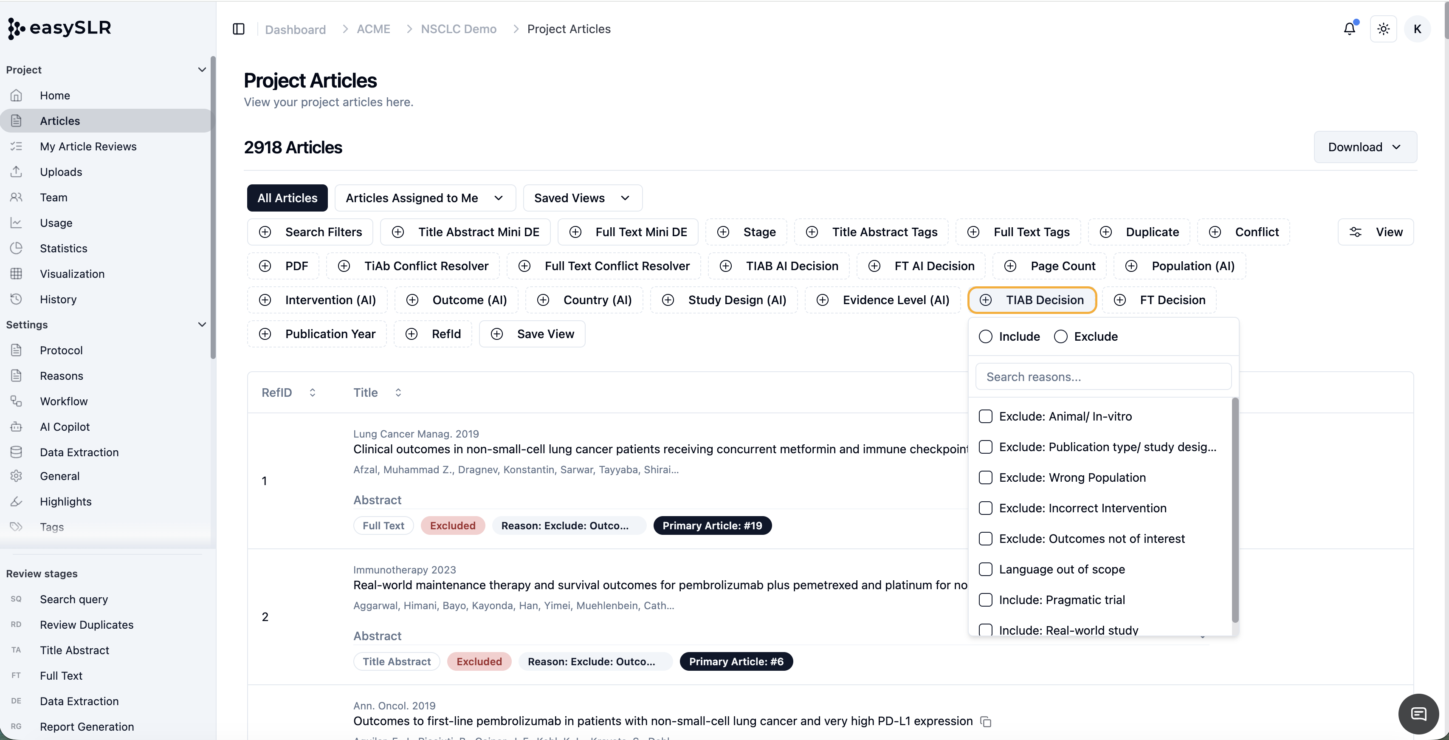Viewport: 1449px width, 740px height.
Task: Add the Publication Year filter plus icon
Action: coord(265,334)
